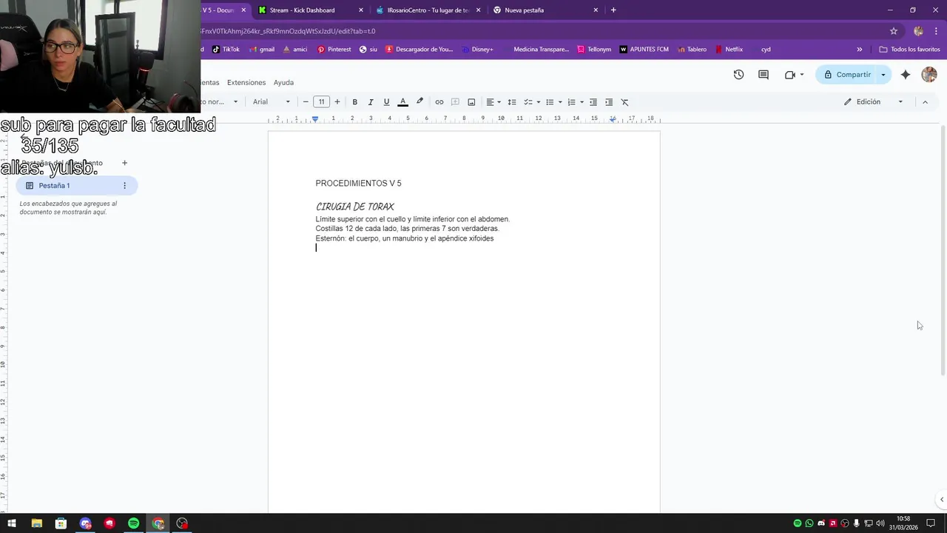
Task: Open the Netflix bookmark
Action: coord(729,50)
